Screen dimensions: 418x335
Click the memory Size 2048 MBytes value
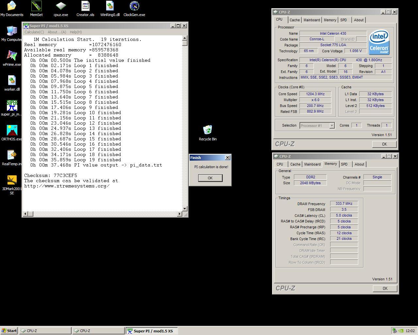point(310,183)
